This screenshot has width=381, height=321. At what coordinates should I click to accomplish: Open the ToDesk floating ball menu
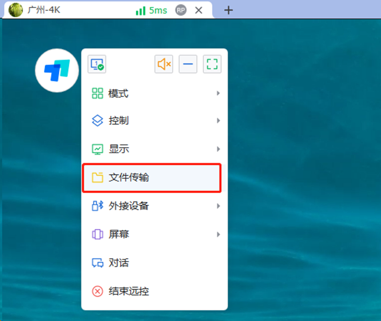[57, 71]
